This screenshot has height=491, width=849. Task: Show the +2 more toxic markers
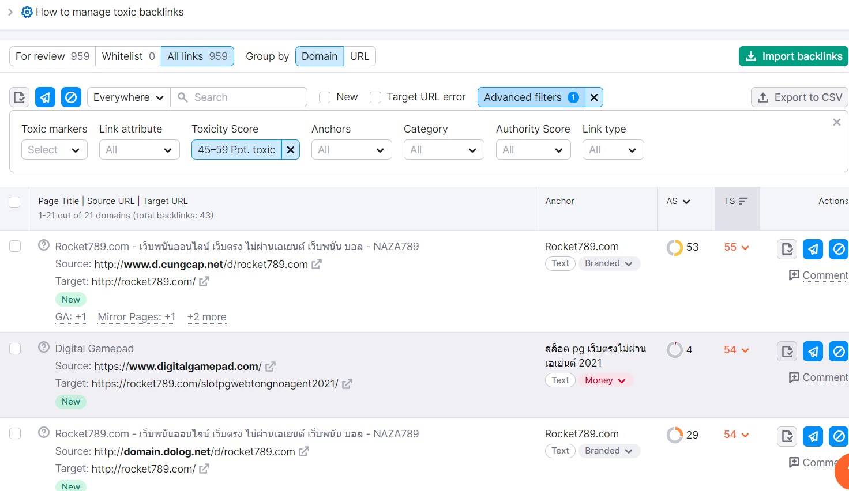click(207, 317)
